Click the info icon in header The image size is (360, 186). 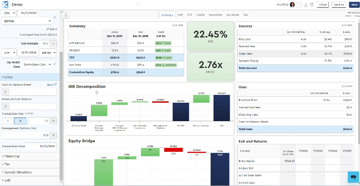point(299,4)
